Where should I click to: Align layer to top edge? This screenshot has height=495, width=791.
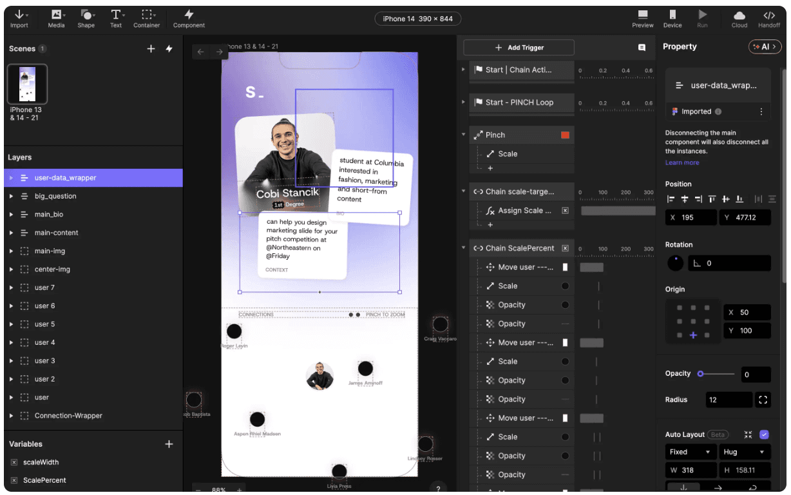click(x=712, y=199)
